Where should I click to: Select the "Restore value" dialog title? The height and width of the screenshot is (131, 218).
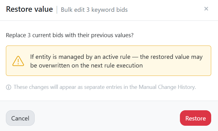click(x=29, y=9)
